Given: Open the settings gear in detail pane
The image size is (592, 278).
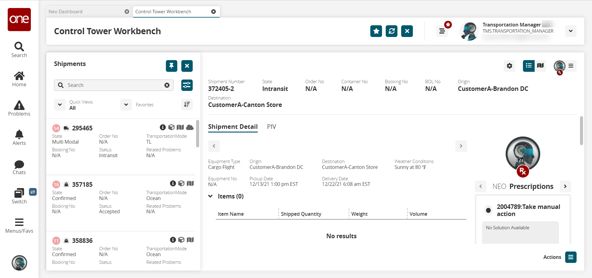Looking at the screenshot, I should point(509,66).
